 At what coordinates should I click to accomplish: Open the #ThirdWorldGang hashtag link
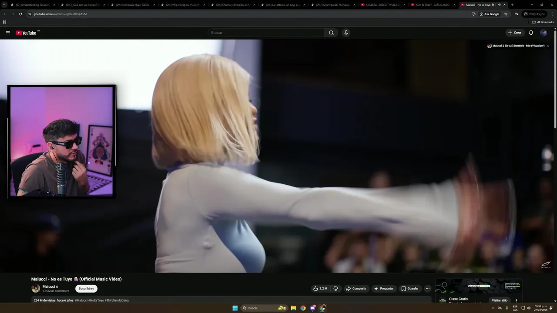[117, 300]
